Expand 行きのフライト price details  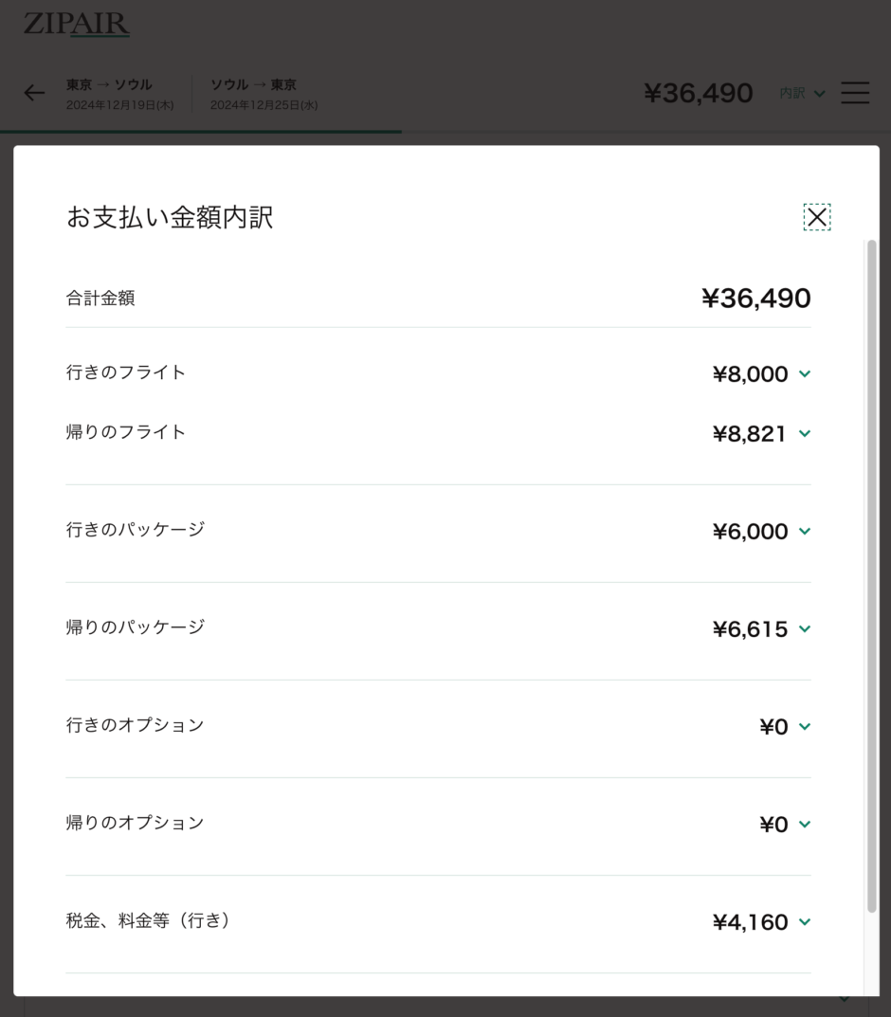(x=805, y=374)
